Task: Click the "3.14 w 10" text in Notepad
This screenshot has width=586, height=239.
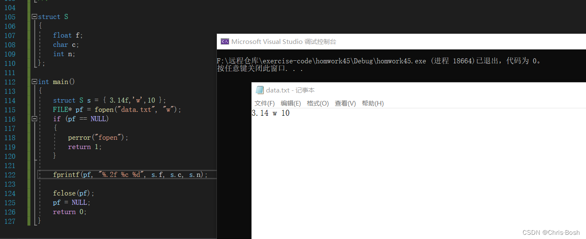Action: point(271,113)
